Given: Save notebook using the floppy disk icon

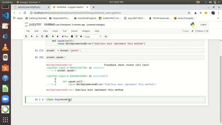Looking at the screenshot, I should point(26,36).
